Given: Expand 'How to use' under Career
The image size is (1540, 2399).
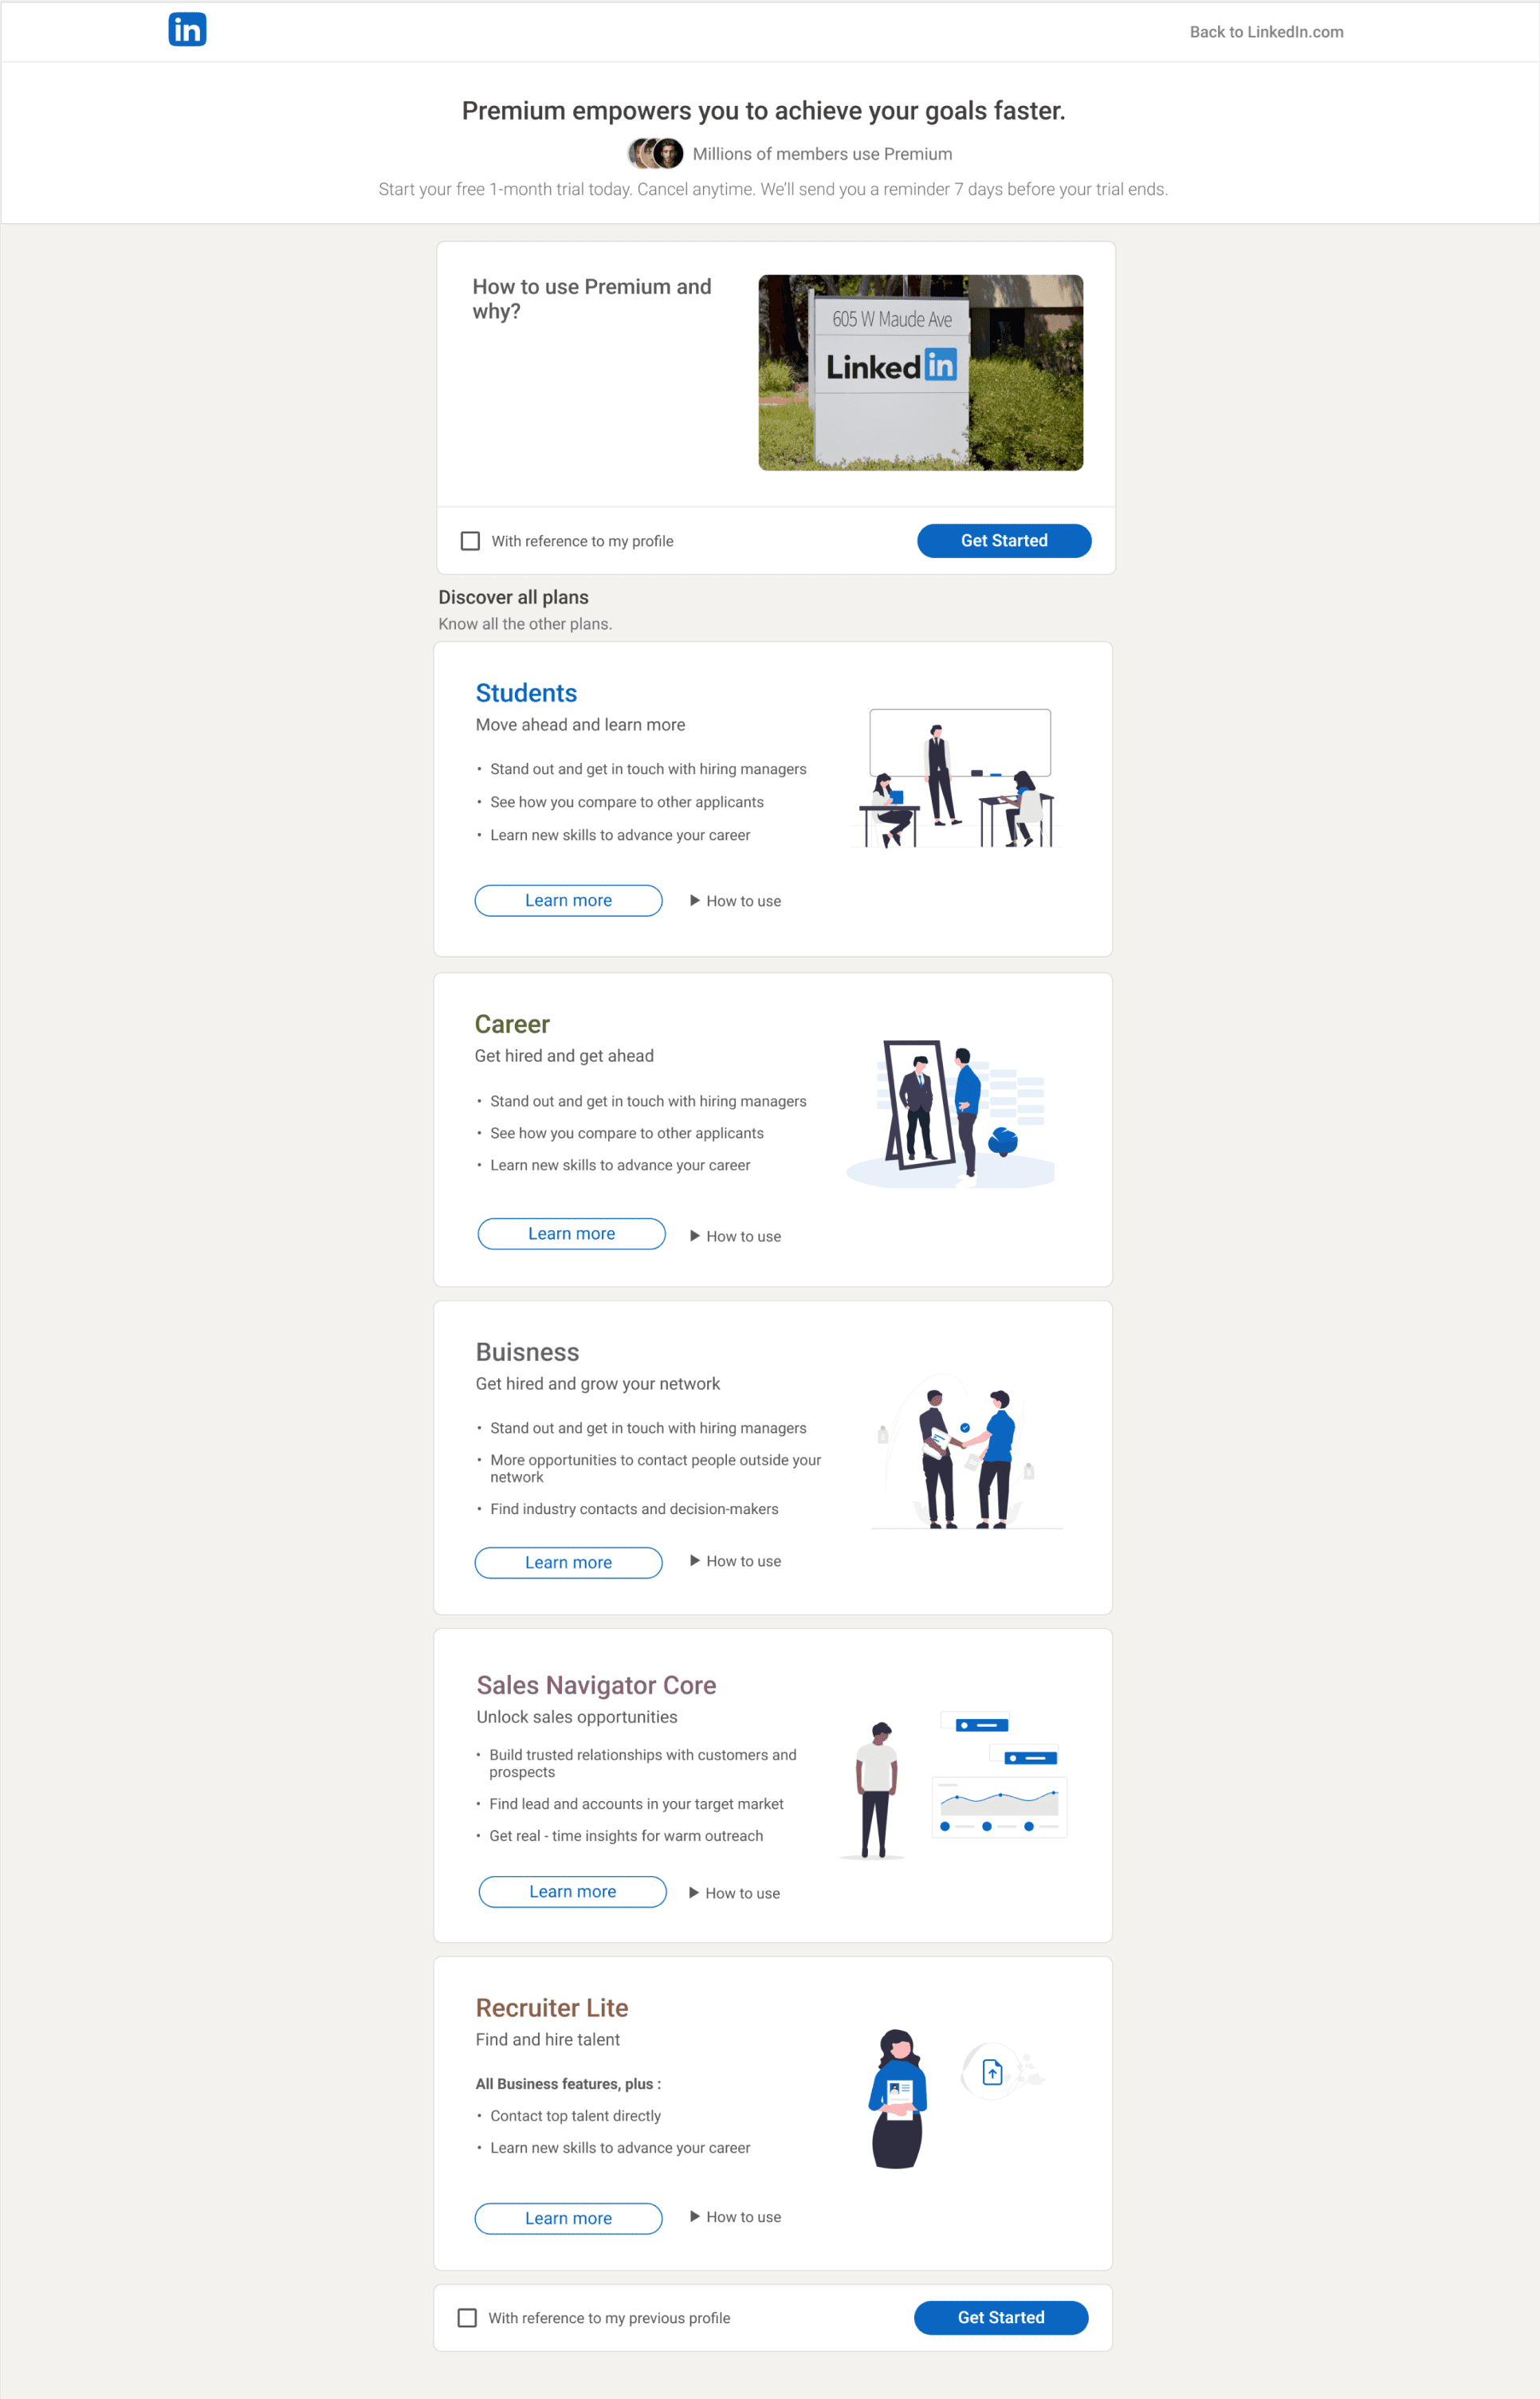Looking at the screenshot, I should (x=735, y=1236).
